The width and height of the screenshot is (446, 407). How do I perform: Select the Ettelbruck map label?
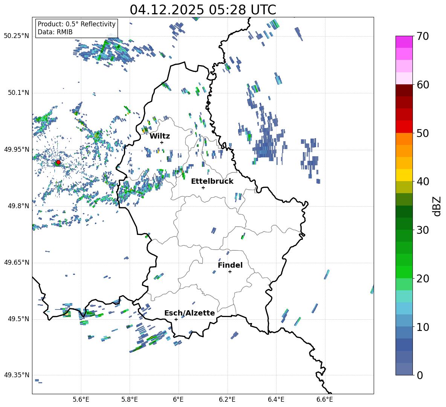click(212, 181)
